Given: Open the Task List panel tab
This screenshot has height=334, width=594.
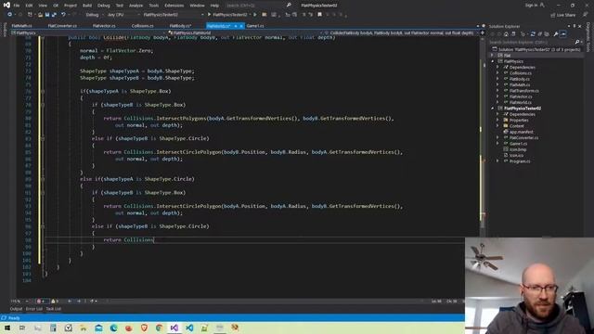Looking at the screenshot, I should coord(54,309).
